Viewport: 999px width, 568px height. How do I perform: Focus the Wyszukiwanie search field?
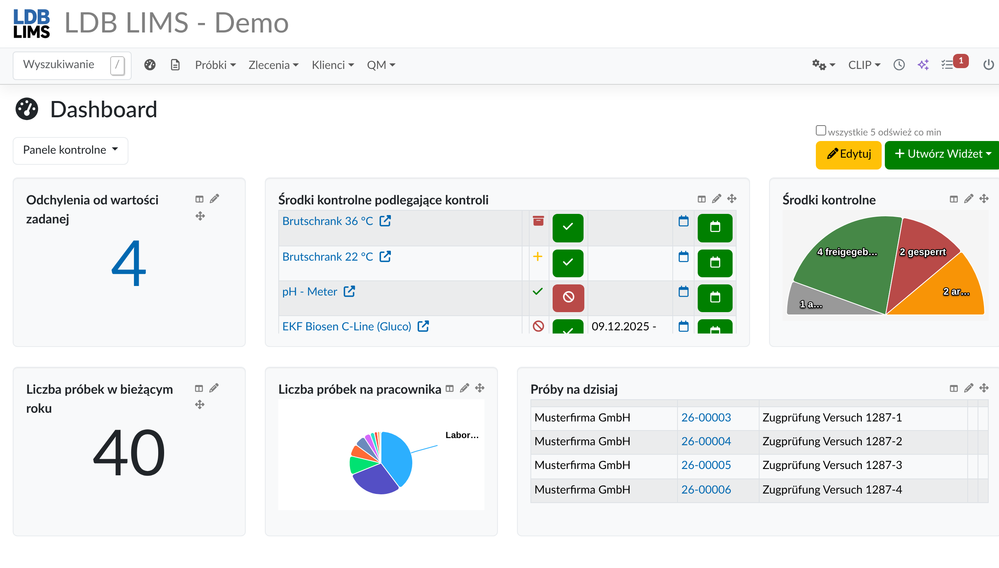tap(72, 65)
